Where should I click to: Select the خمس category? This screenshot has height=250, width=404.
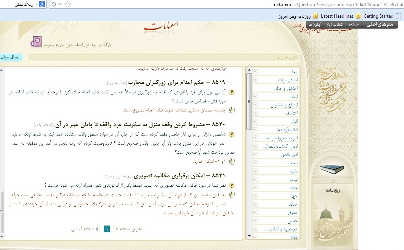coord(293,221)
